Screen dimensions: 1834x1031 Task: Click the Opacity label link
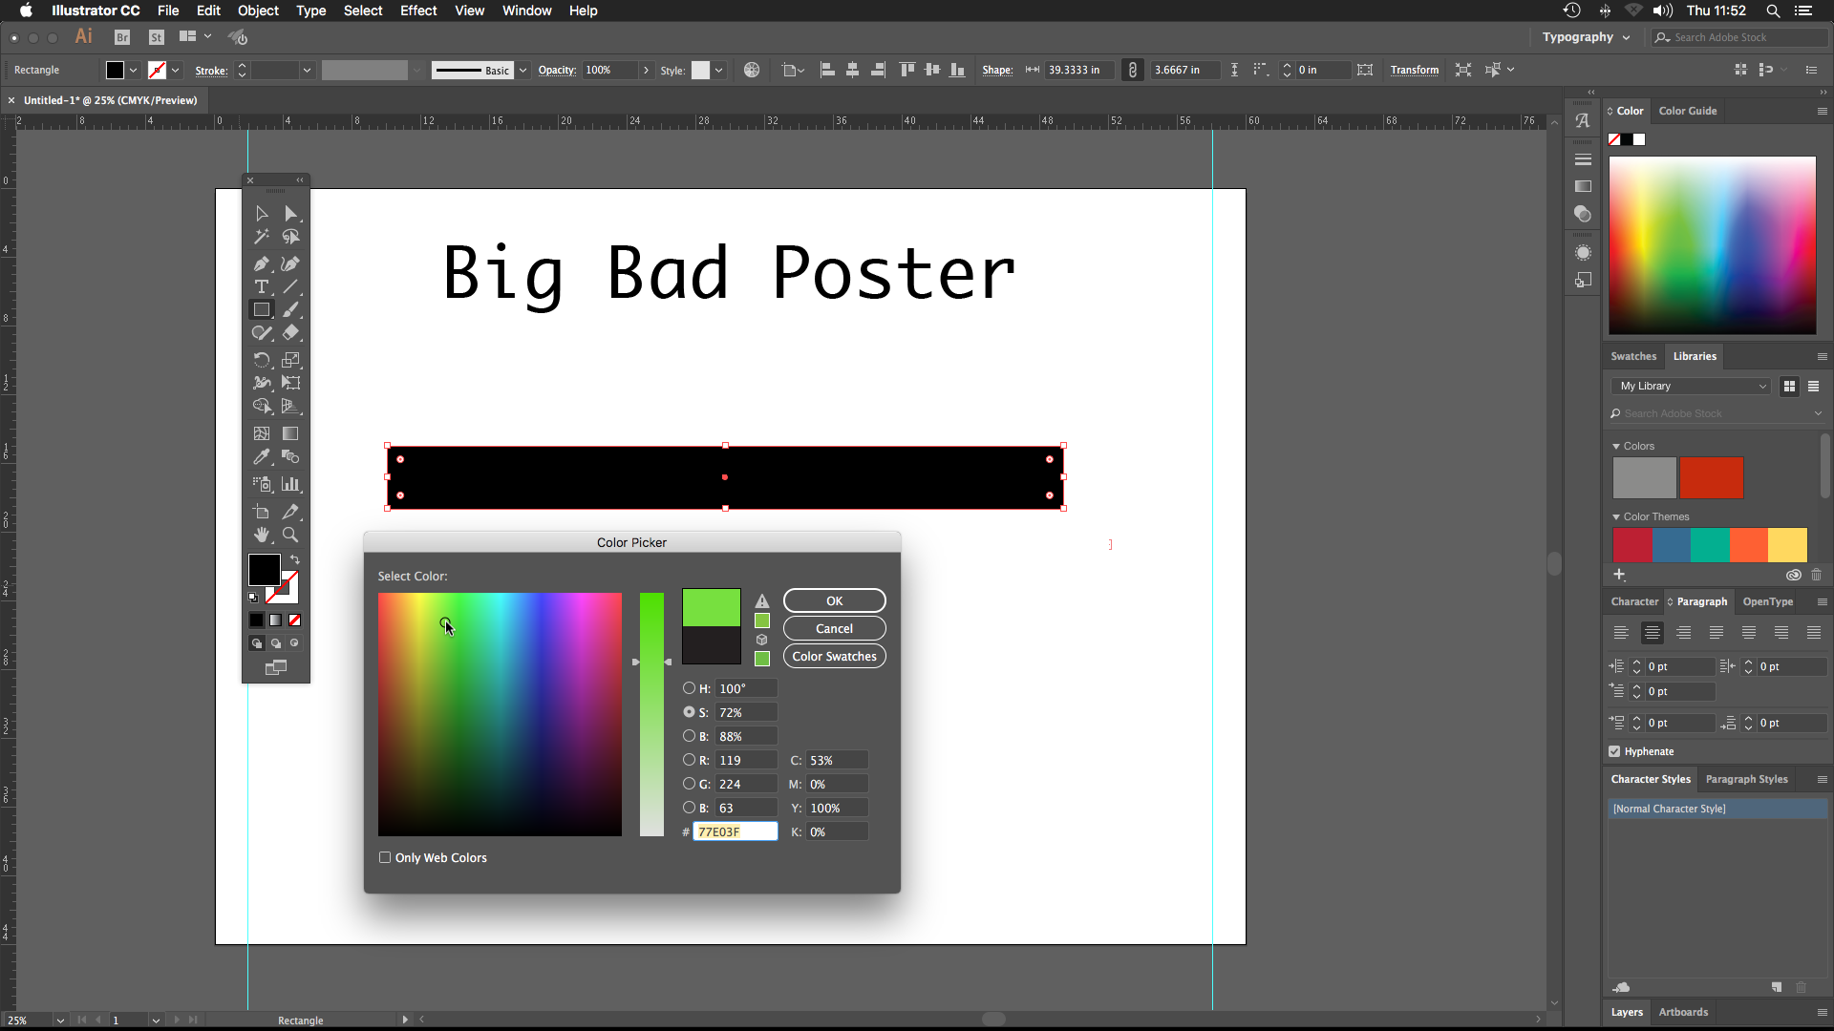click(557, 70)
